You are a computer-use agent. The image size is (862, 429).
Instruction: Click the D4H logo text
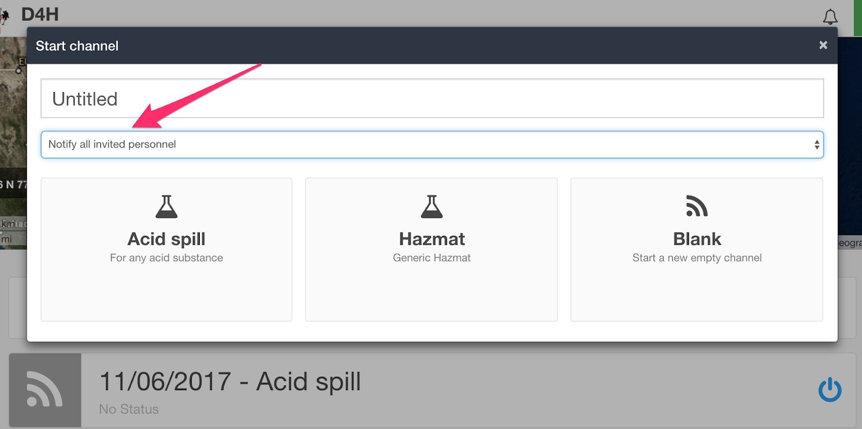40,14
